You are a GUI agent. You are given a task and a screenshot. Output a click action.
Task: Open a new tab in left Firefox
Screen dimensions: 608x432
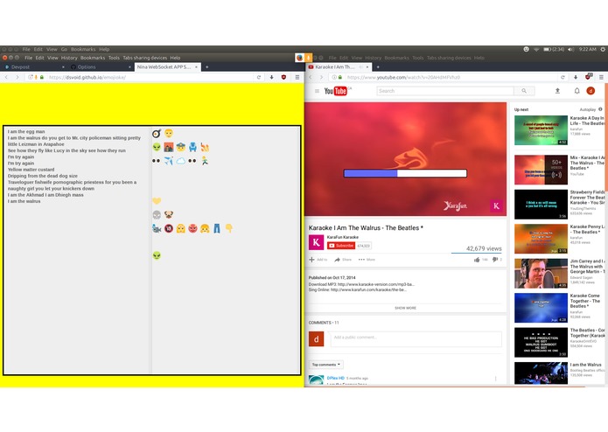pyautogui.click(x=207, y=67)
